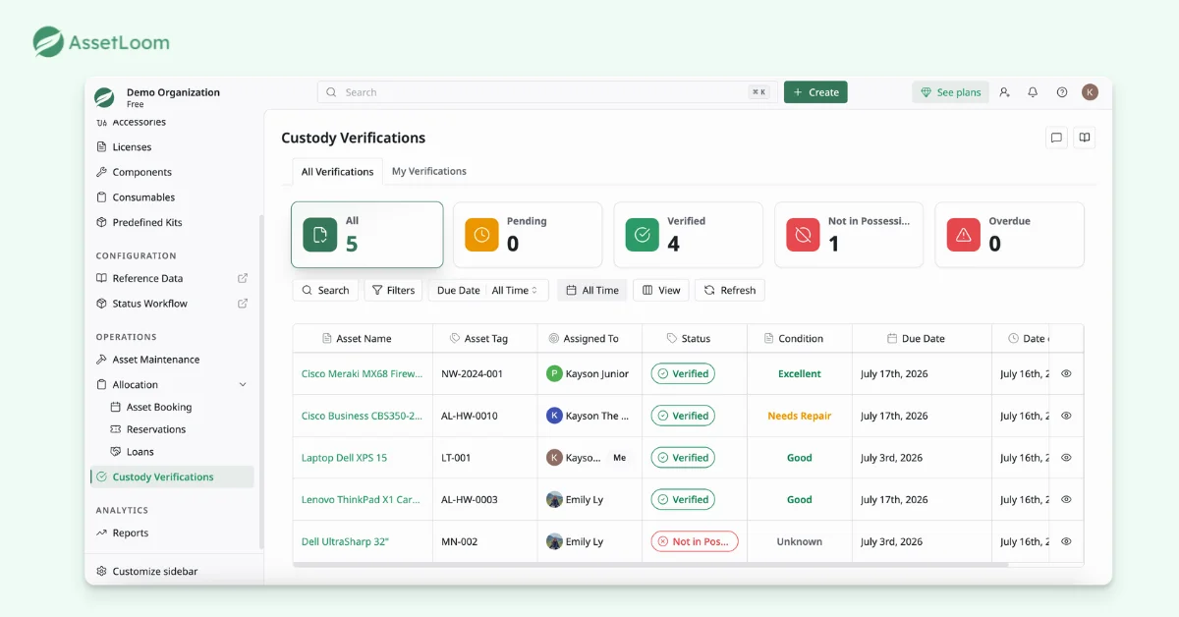Click Demo Organization logo icon
Viewport: 1179px width, 617px height.
[104, 97]
